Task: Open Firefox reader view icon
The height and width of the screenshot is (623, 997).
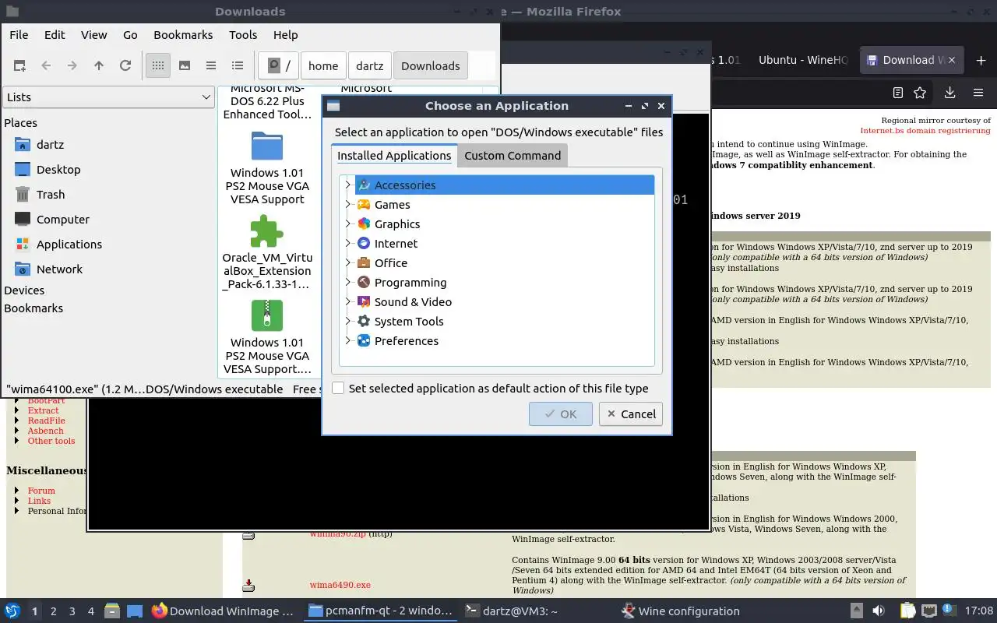Action: 898,93
